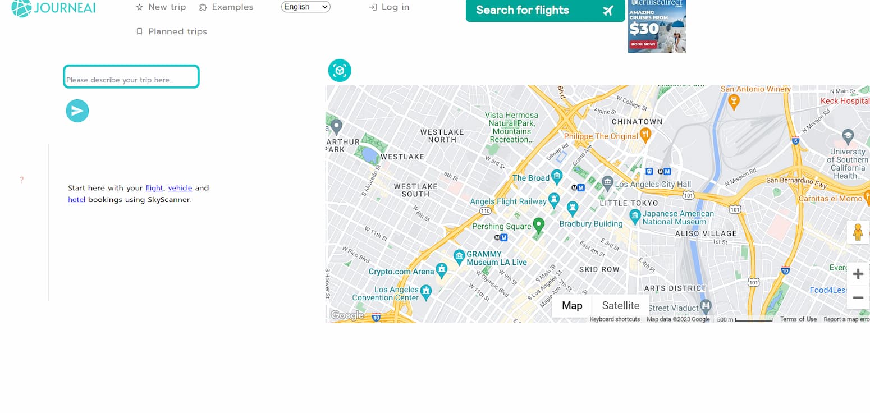Zoom out the map with minus button
Screen dimensions: 870x413
(x=858, y=297)
